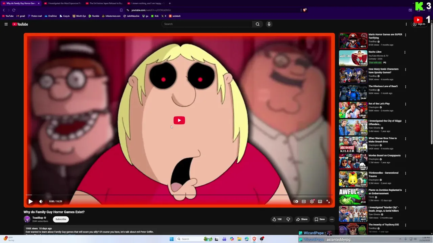Viewport: 433px width, 243px height.
Task: Focus the YouTube search field
Action: [207, 24]
